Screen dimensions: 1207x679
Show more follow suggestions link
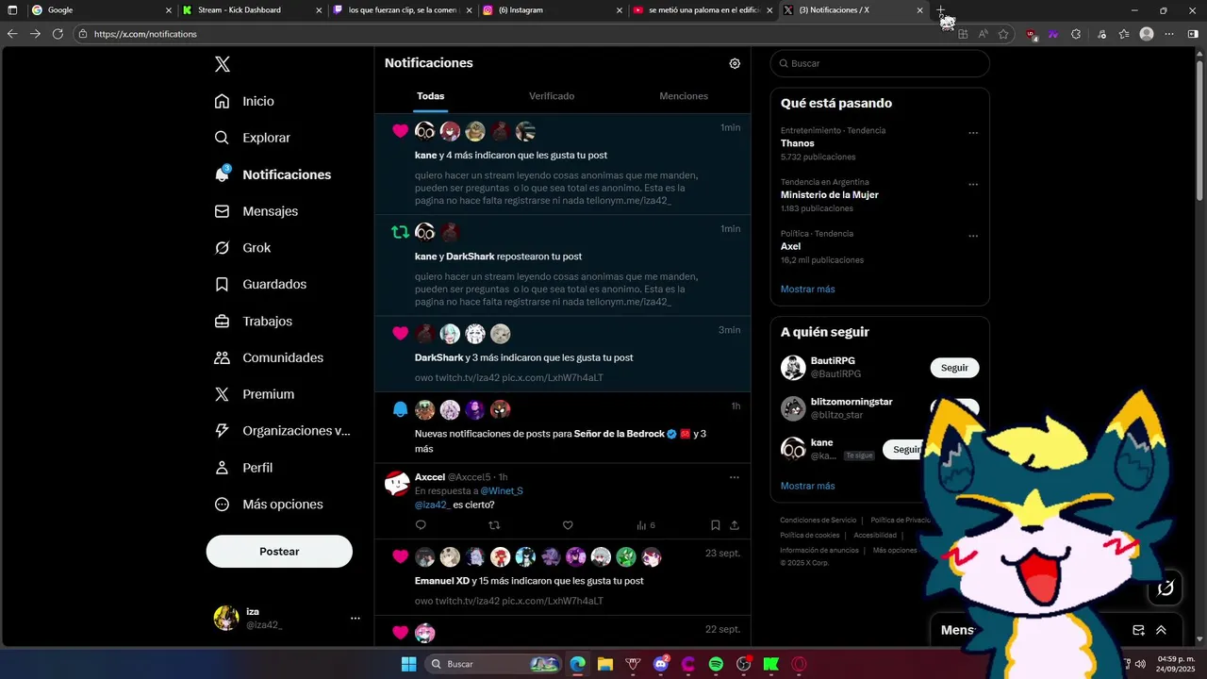(808, 487)
